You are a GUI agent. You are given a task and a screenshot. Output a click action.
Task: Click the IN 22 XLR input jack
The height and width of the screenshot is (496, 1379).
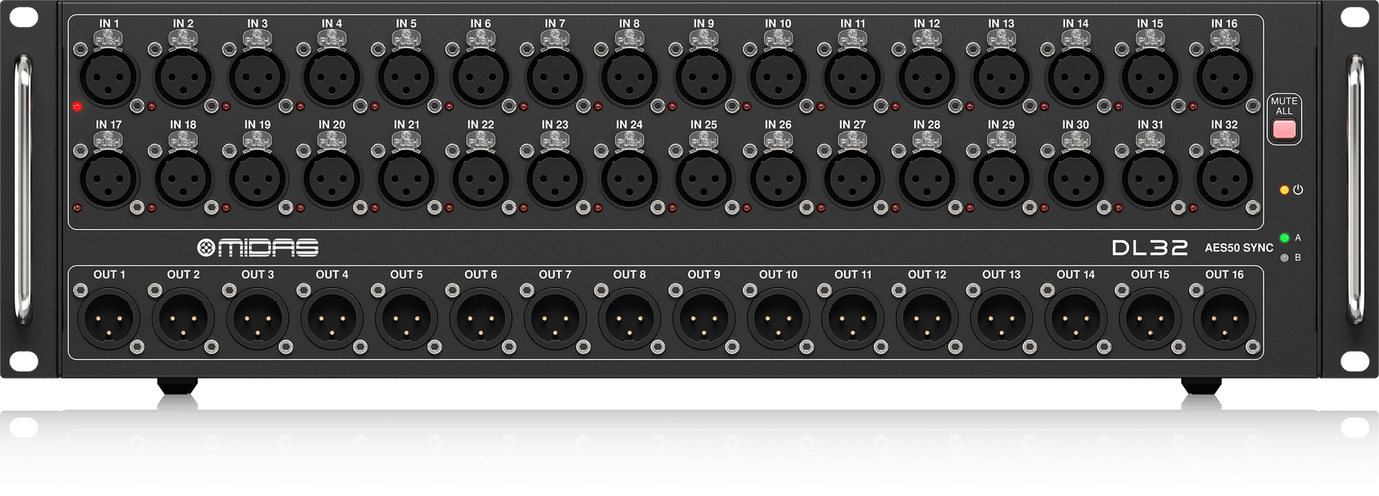coord(481,178)
